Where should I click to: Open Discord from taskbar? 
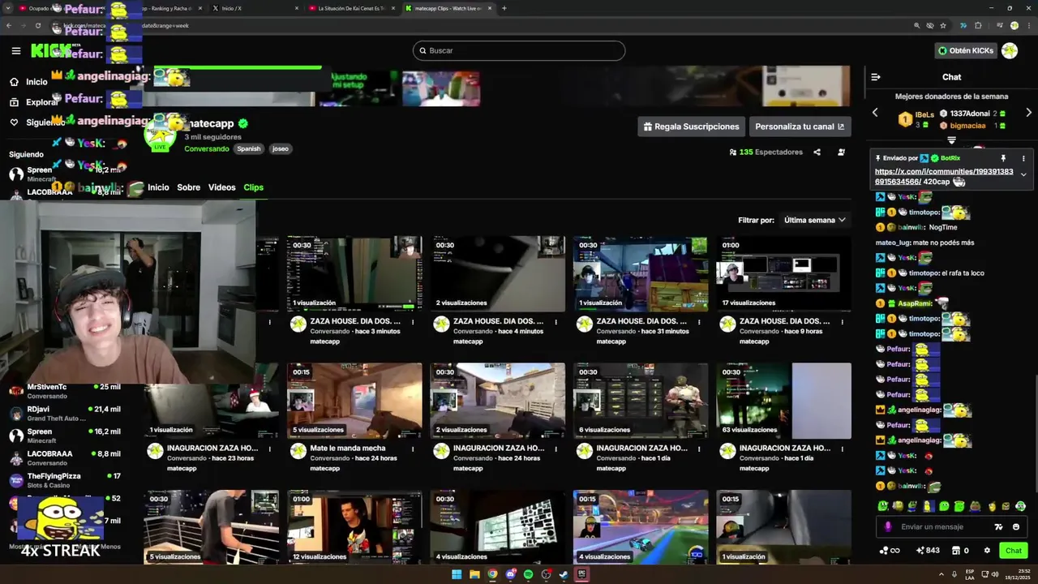[x=510, y=574]
